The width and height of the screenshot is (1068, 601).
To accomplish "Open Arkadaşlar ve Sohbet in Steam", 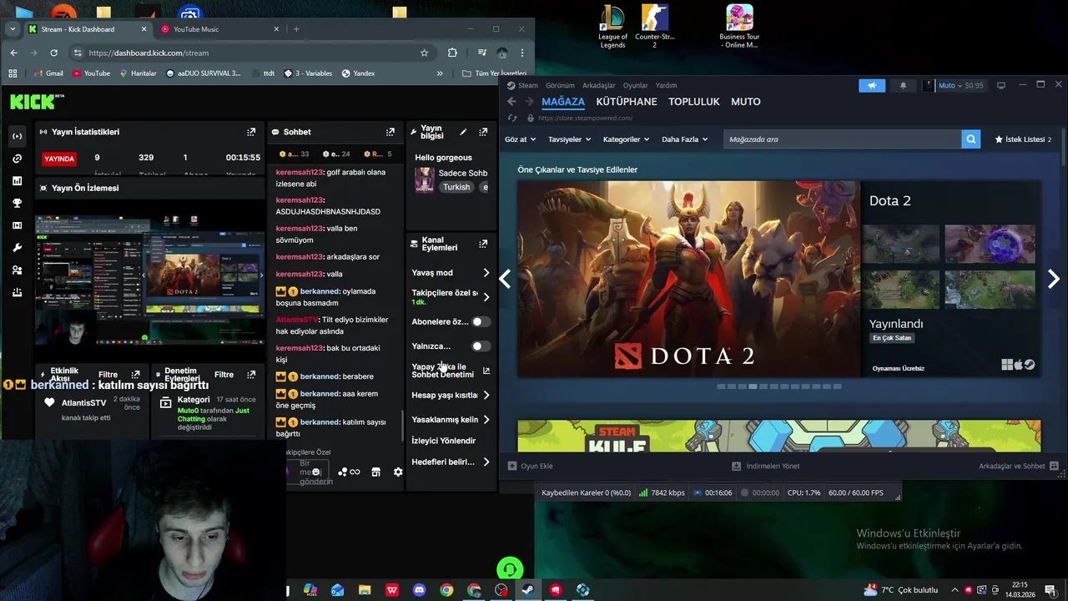I will [x=1019, y=466].
